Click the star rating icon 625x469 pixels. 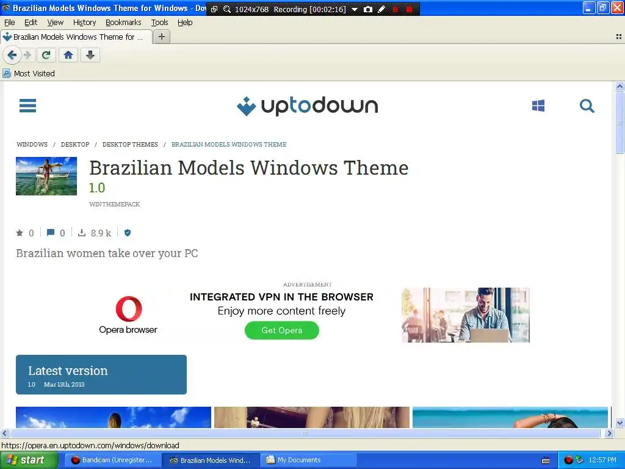20,233
